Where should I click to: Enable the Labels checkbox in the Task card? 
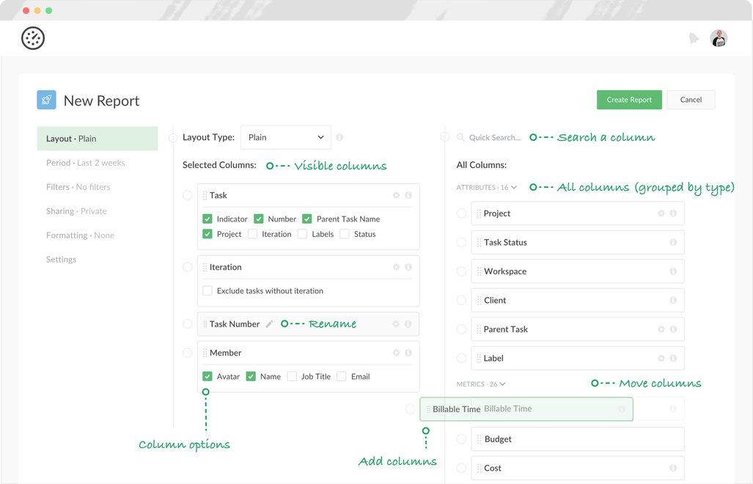(x=301, y=234)
